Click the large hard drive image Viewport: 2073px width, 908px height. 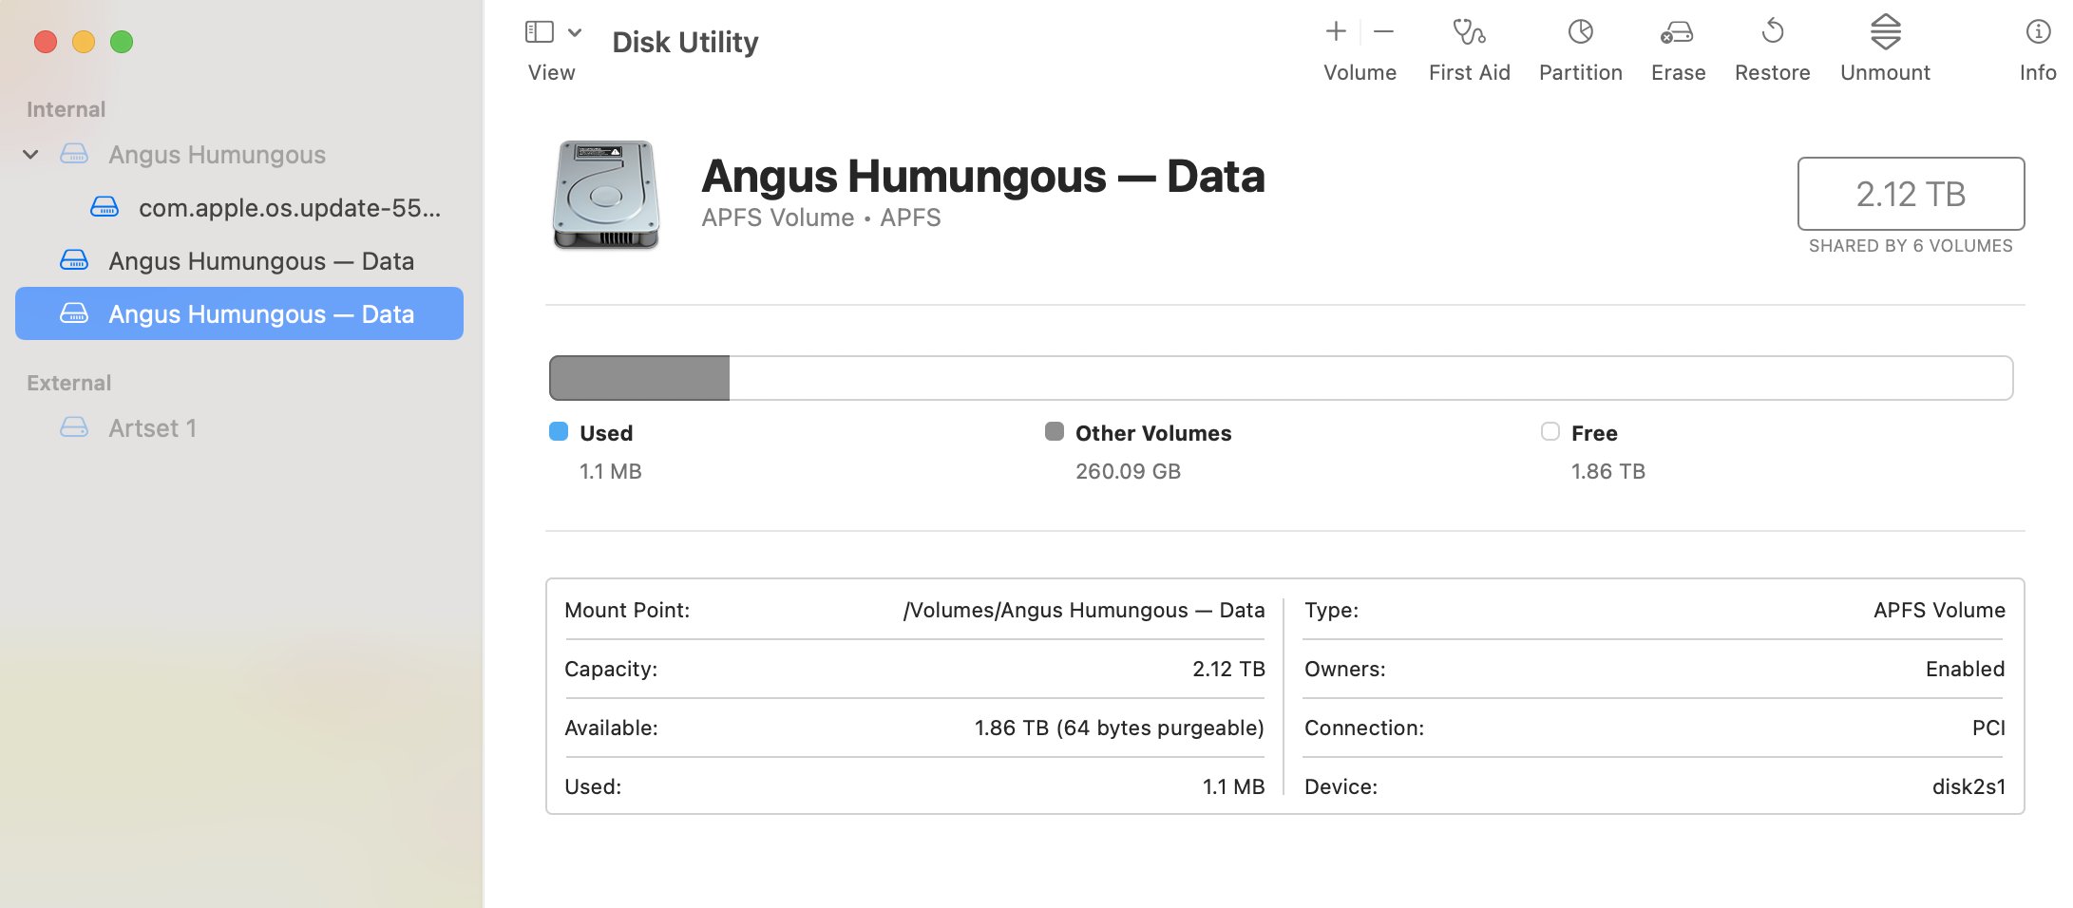point(606,196)
